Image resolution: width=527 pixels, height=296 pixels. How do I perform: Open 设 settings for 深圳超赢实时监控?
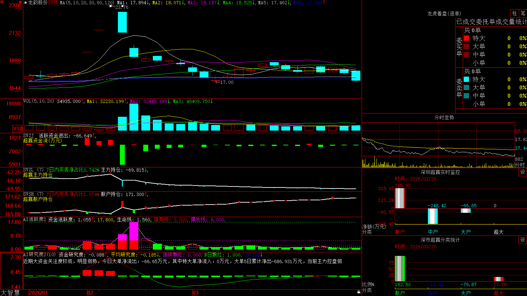pyautogui.click(x=523, y=172)
